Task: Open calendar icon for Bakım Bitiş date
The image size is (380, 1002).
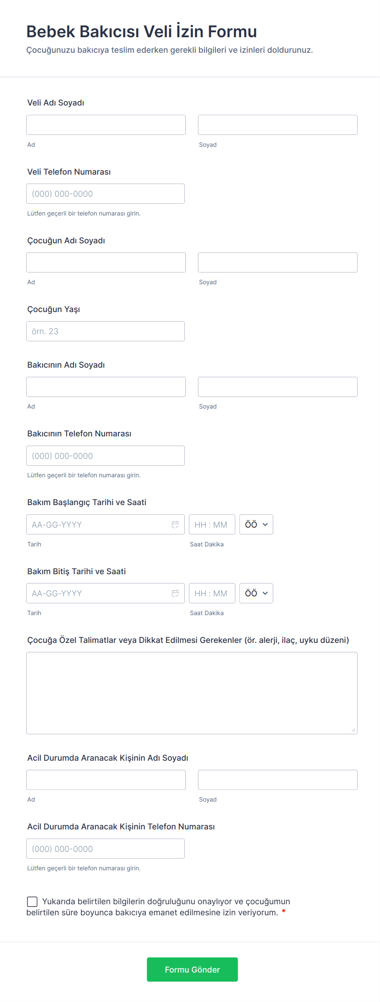Action: click(x=175, y=593)
